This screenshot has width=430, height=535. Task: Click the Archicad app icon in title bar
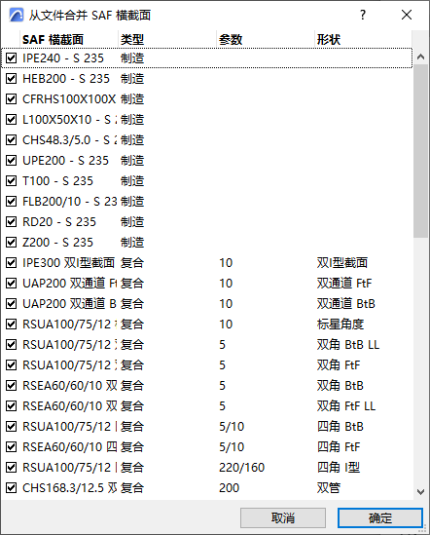pos(16,15)
